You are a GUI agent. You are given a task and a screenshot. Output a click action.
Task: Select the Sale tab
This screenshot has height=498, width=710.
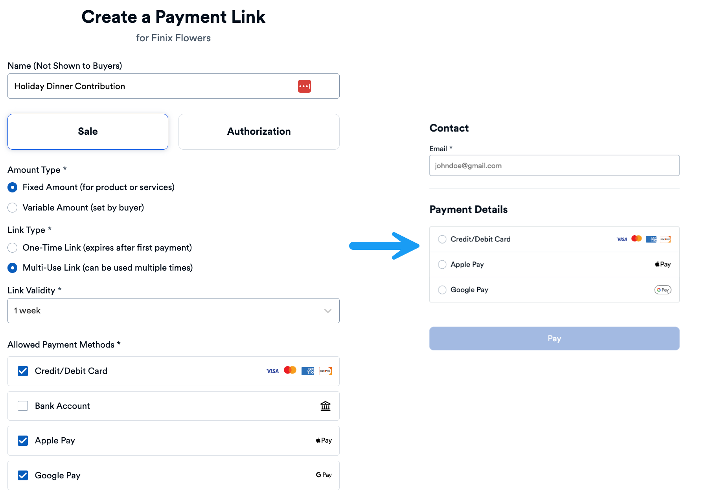pos(88,132)
